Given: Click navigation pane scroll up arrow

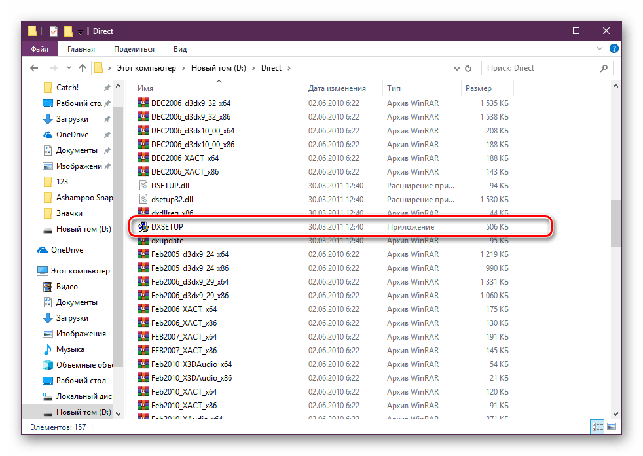Looking at the screenshot, I should (118, 86).
